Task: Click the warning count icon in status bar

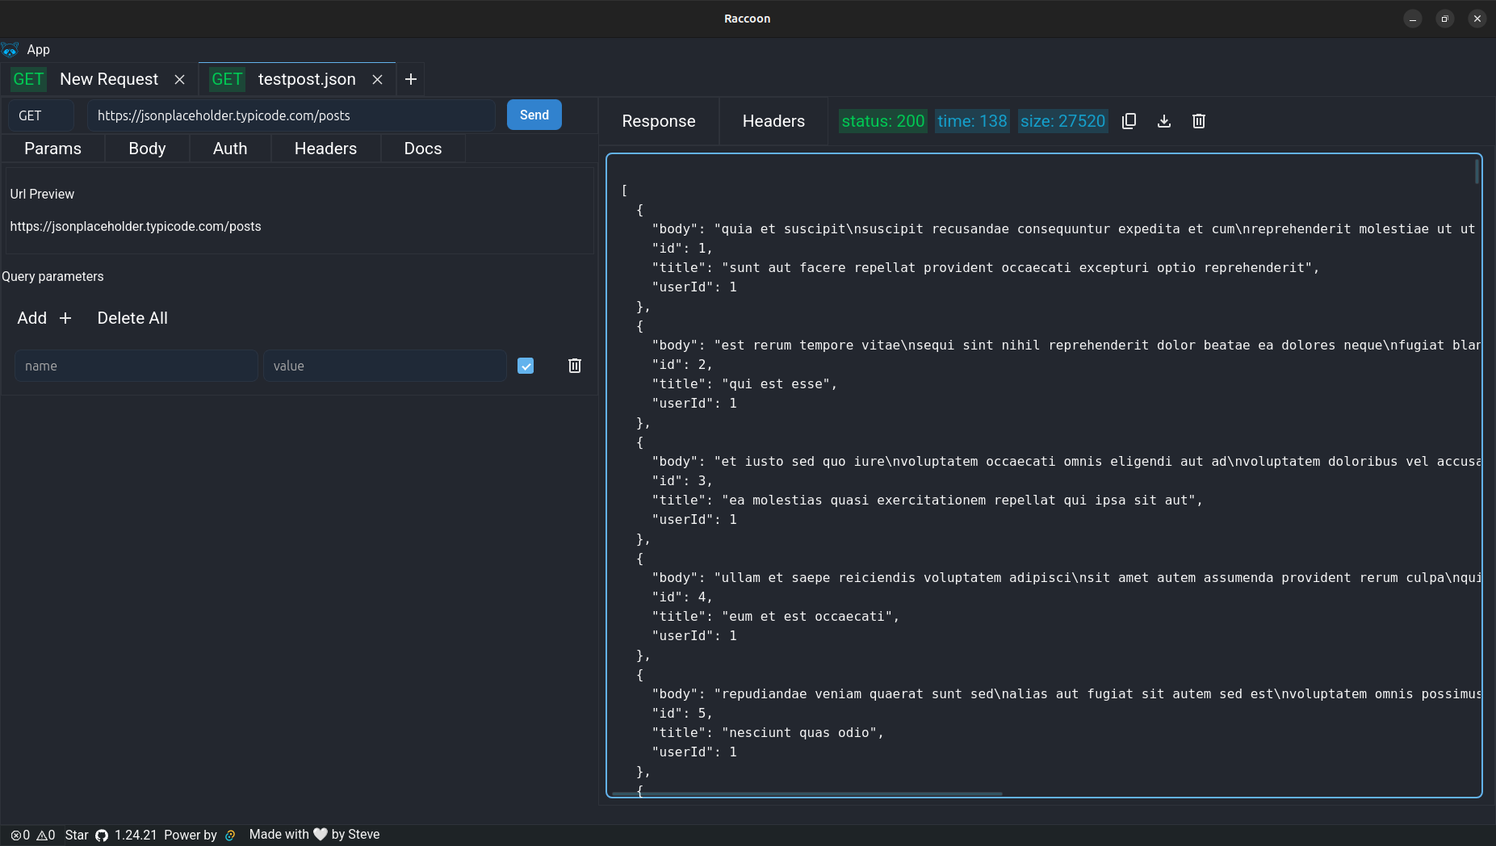Action: (41, 836)
